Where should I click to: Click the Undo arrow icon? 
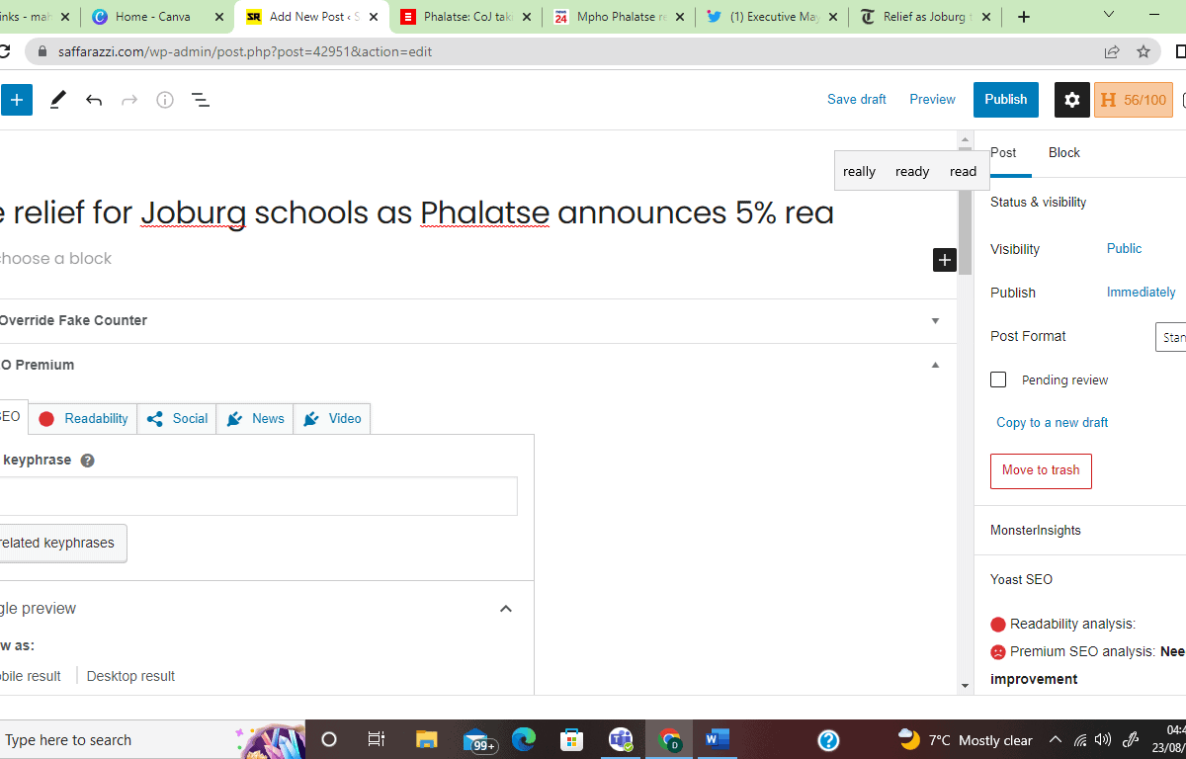pos(94,100)
